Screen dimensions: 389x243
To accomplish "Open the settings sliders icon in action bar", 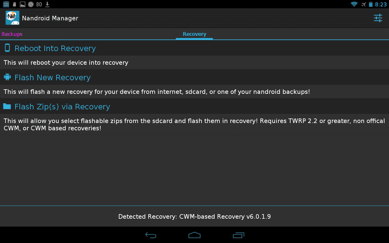I will click(x=378, y=18).
